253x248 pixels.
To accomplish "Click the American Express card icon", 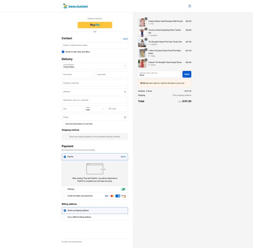I will coord(118,196).
